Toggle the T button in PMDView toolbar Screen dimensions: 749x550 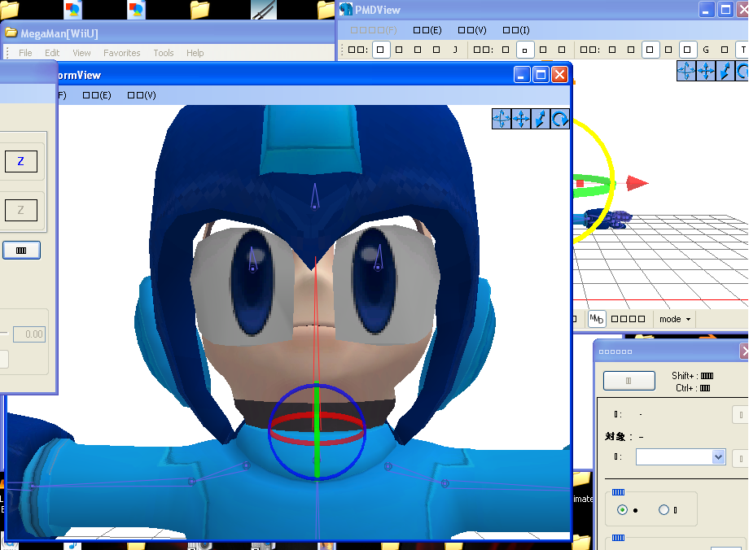742,50
